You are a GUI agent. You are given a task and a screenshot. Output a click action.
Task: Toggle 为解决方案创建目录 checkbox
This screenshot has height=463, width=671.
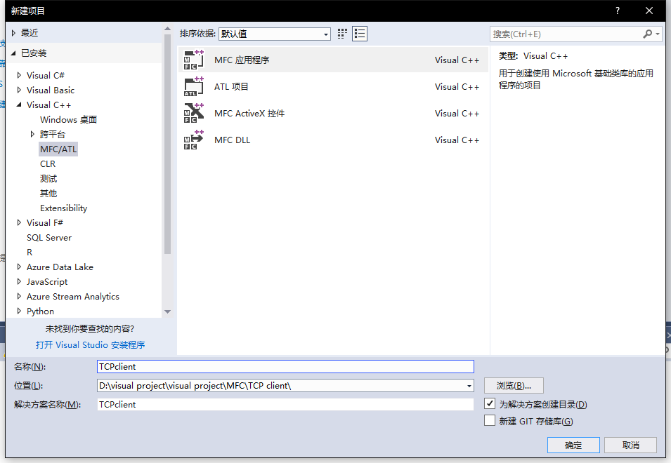pos(490,403)
